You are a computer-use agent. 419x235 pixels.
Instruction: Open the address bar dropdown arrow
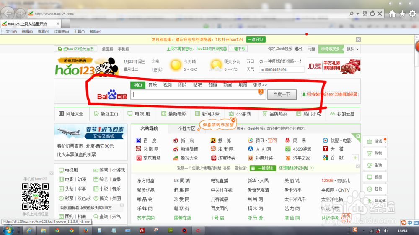(x=357, y=14)
